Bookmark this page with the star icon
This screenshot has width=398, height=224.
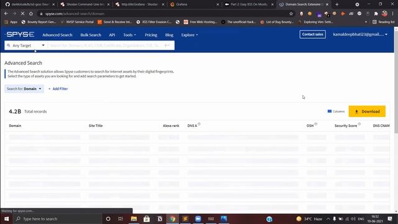click(291, 14)
